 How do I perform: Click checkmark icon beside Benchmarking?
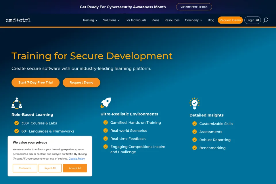tap(195, 148)
